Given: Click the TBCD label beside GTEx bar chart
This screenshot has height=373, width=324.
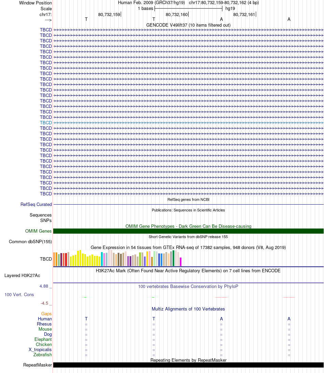Looking at the screenshot, I should tap(46, 259).
